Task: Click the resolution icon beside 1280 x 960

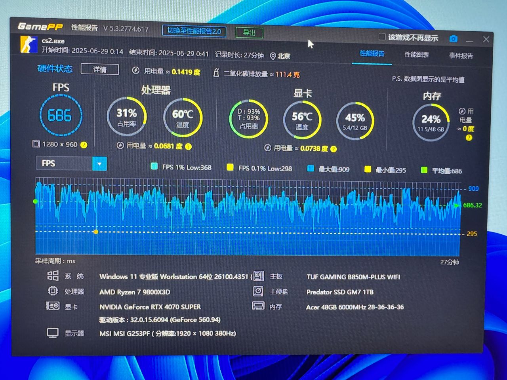Action: [x=36, y=144]
